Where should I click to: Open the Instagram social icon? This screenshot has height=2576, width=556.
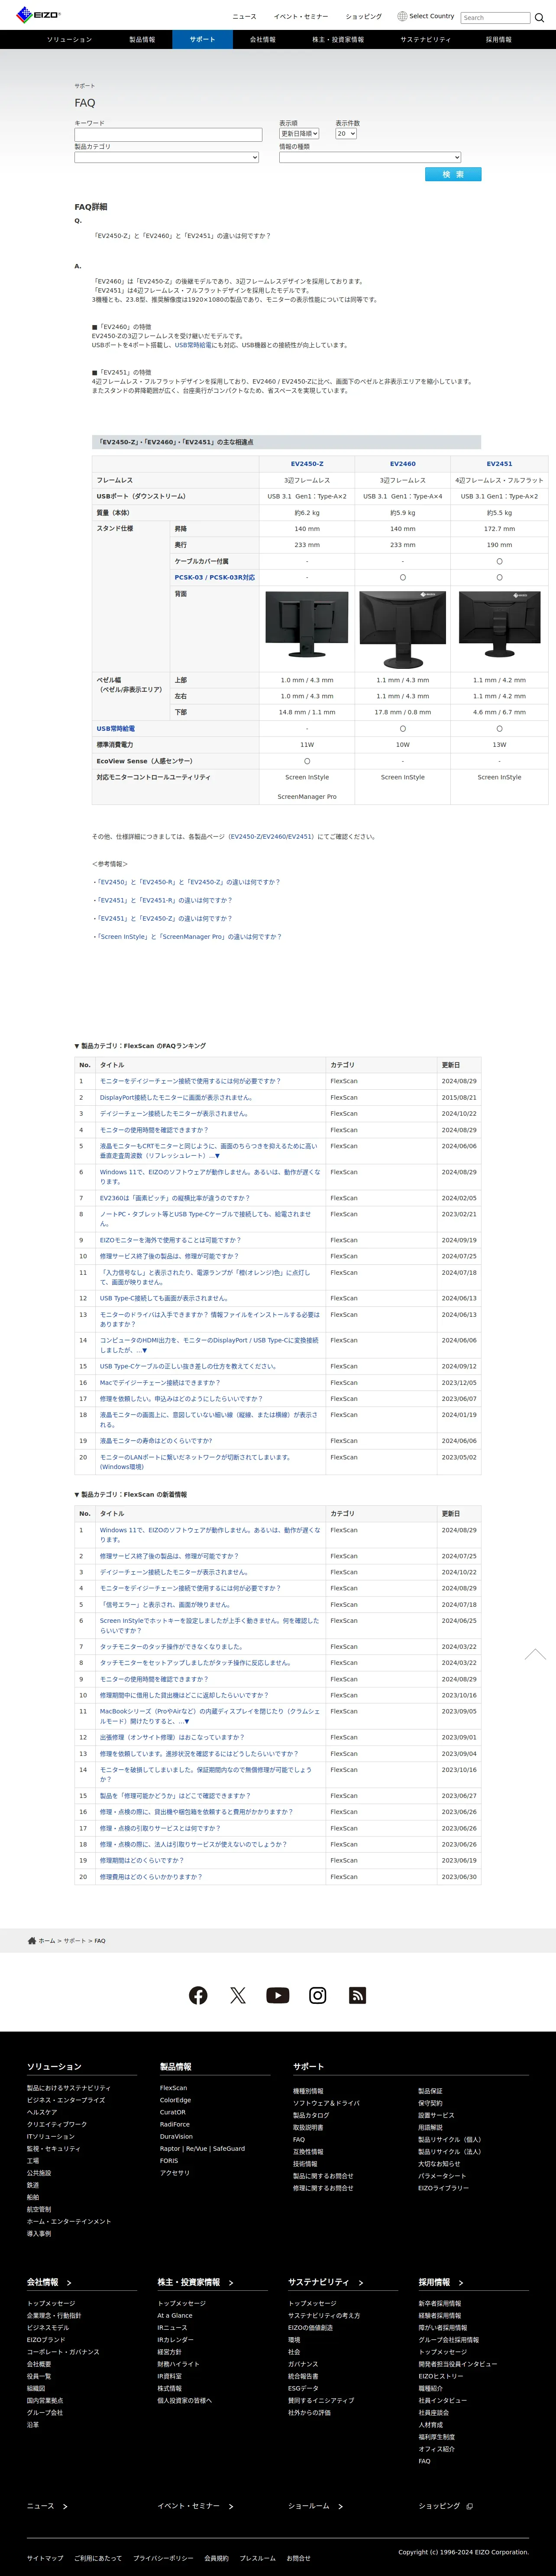tap(317, 1995)
